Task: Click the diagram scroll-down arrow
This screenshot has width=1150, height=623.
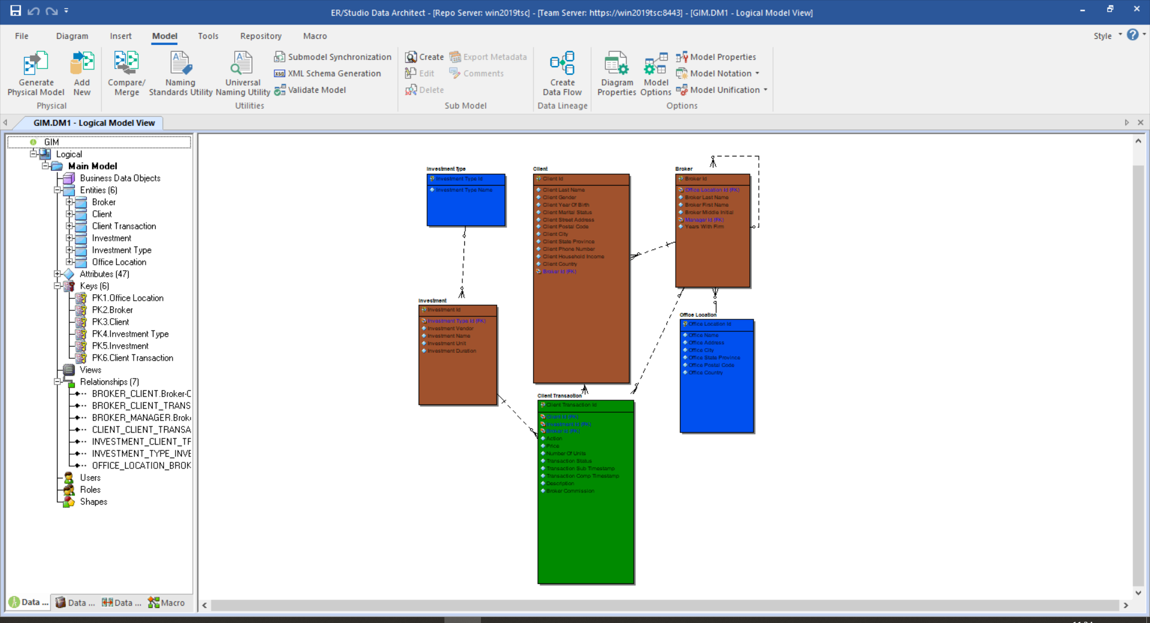Action: click(1138, 593)
